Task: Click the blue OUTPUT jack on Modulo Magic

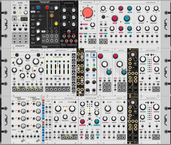Action: pyautogui.click(x=94, y=55)
